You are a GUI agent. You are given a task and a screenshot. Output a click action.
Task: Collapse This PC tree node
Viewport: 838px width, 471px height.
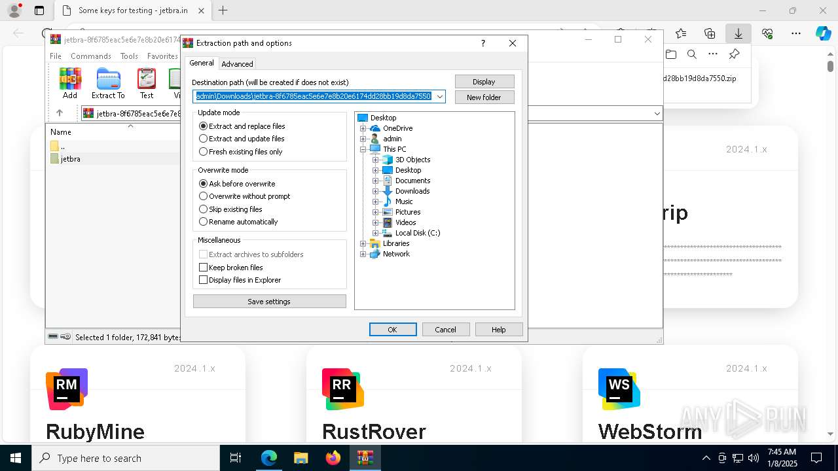click(x=363, y=149)
